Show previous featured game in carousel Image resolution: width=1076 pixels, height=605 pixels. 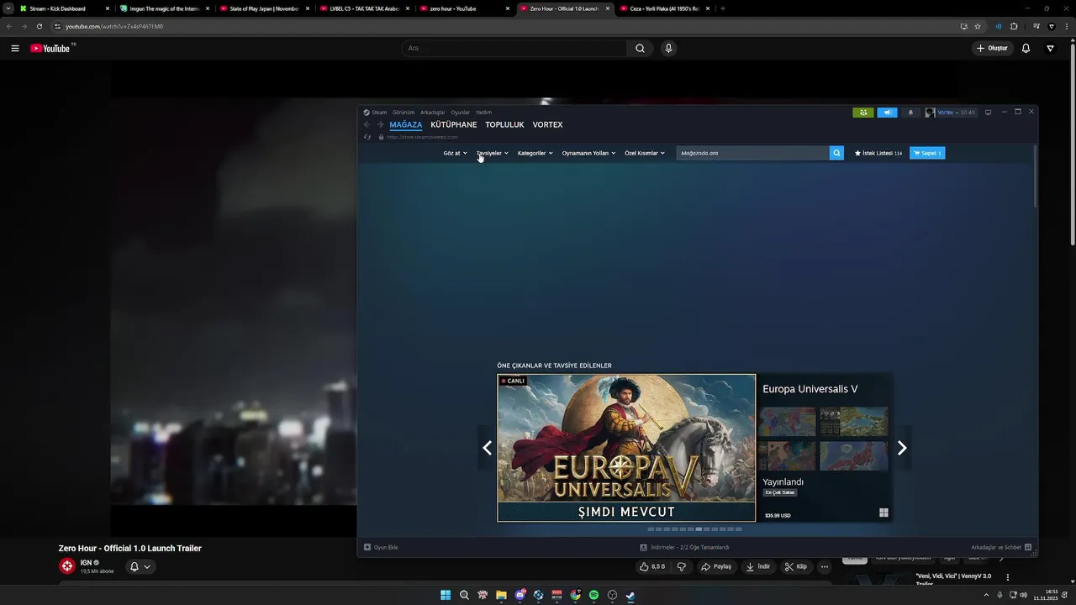point(487,448)
